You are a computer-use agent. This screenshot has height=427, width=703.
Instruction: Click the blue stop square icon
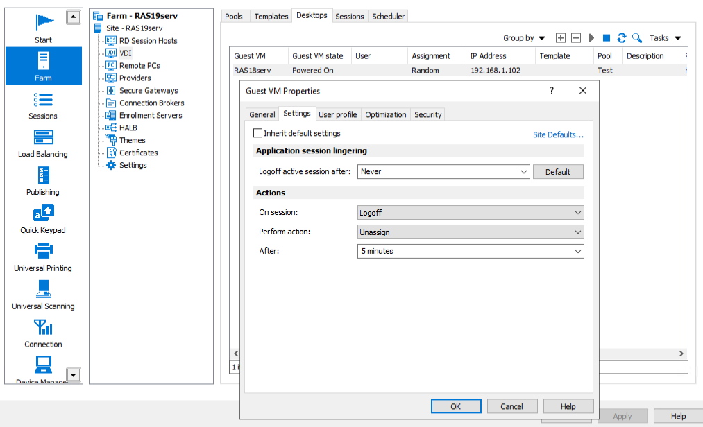[x=607, y=38]
